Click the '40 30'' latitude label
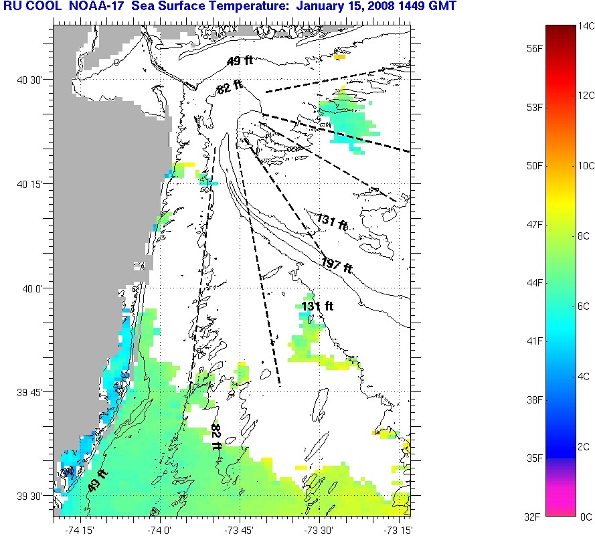Screen dimensions: 595x536 tap(30, 80)
